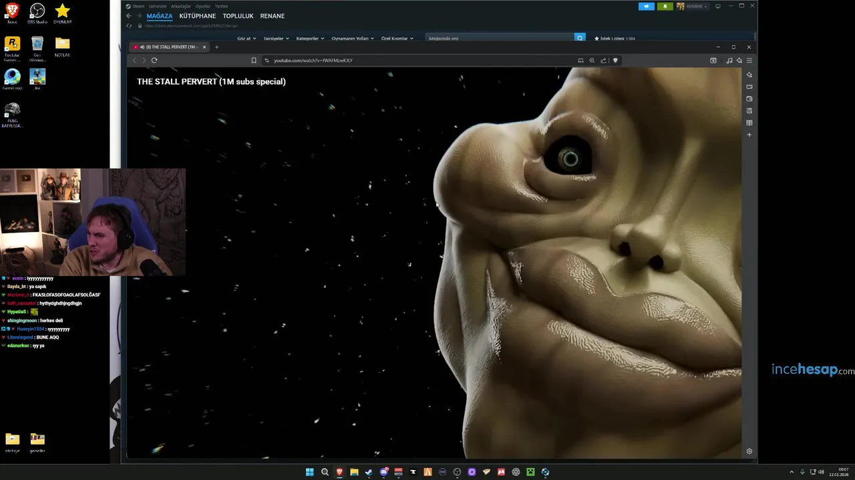The image size is (855, 480).
Task: Open the Görünüm menu in Steam
Action: [x=157, y=6]
